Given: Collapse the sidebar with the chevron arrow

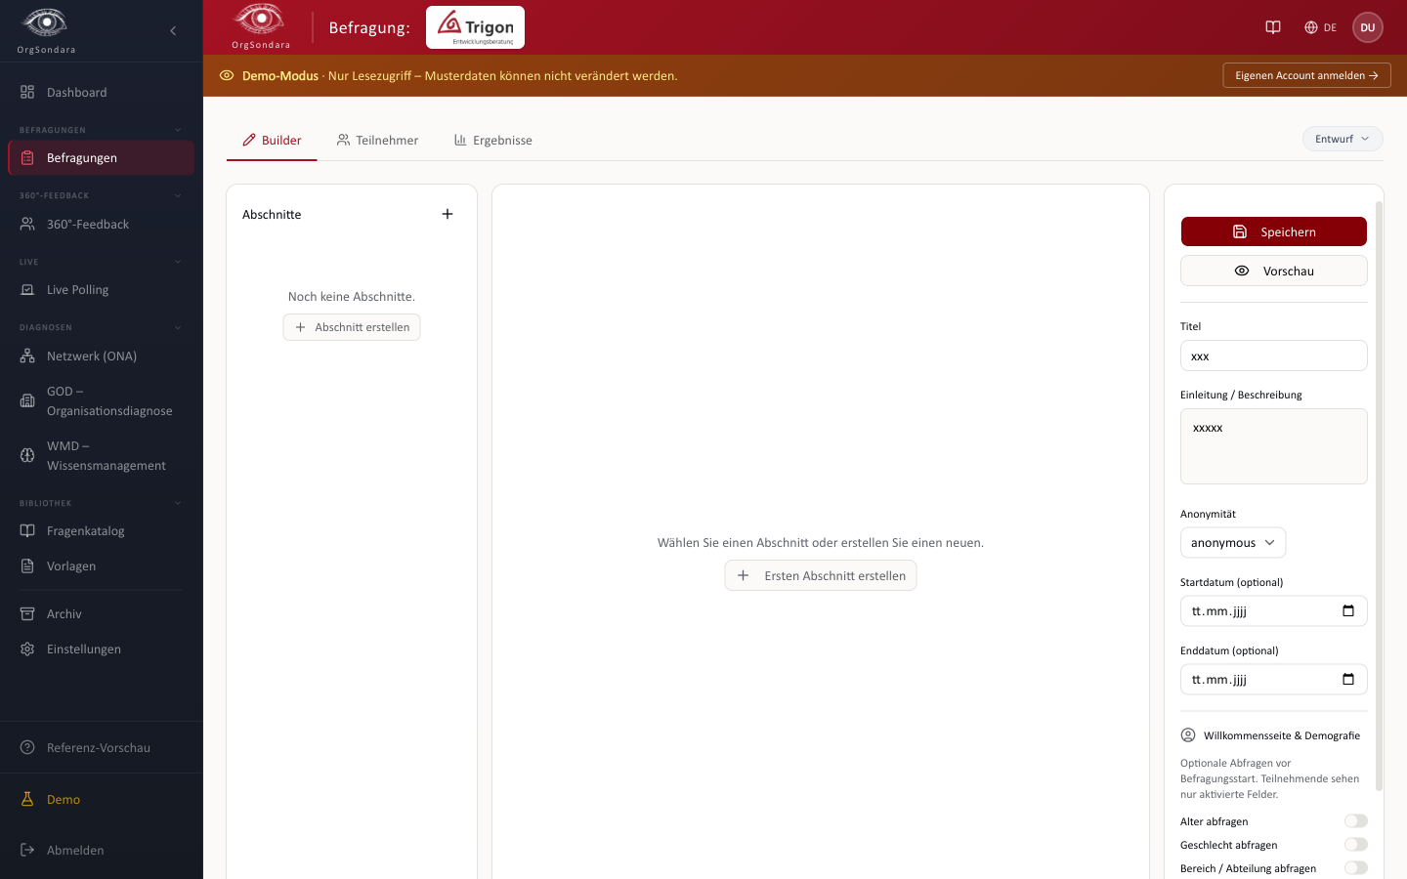Looking at the screenshot, I should coord(173,30).
